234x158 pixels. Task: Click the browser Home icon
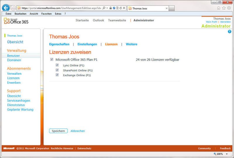(x=218, y=8)
